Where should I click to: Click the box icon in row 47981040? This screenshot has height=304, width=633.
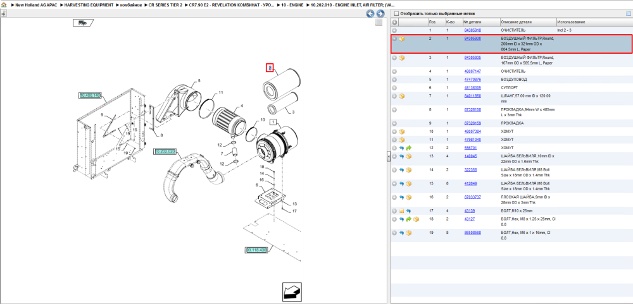coord(402,140)
